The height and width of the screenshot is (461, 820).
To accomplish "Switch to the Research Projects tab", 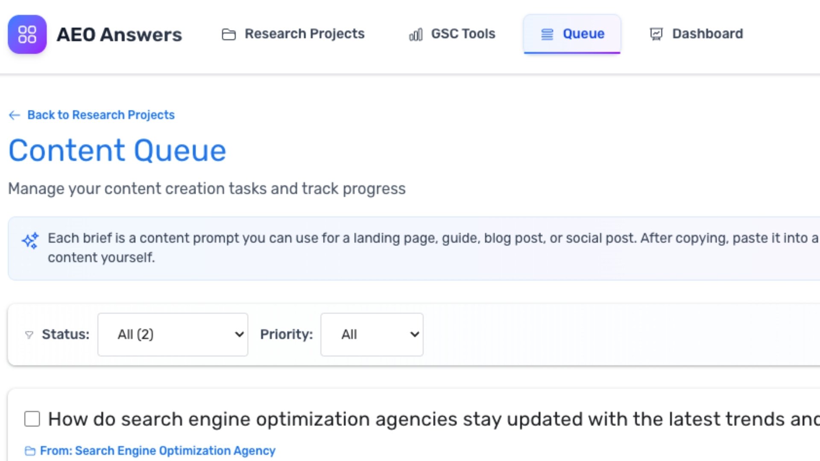I will 304,34.
